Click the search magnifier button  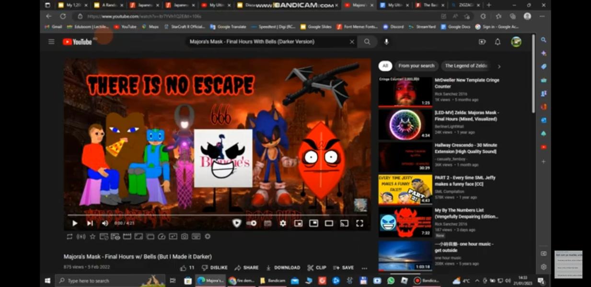367,42
